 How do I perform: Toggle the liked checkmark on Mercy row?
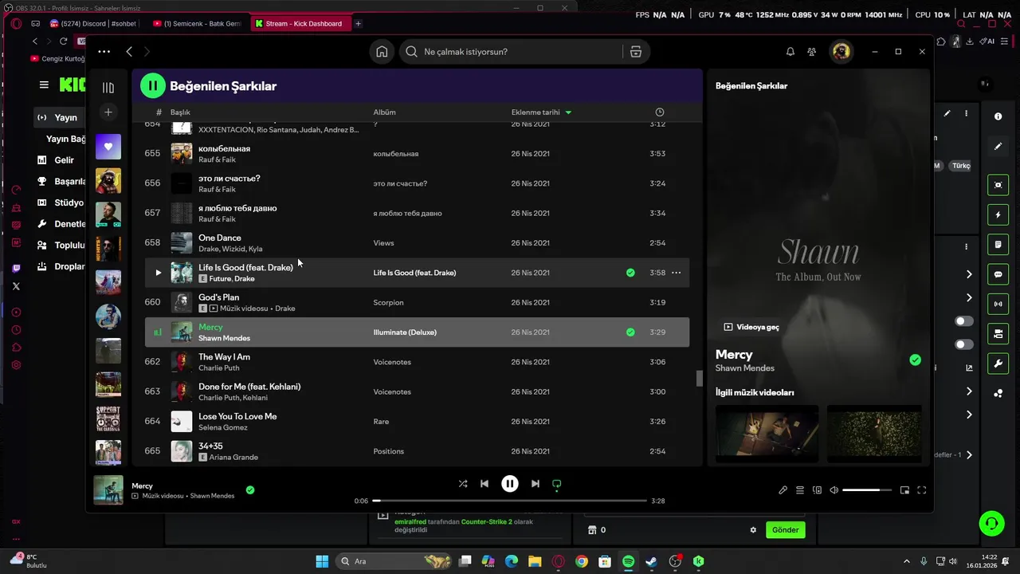point(630,332)
